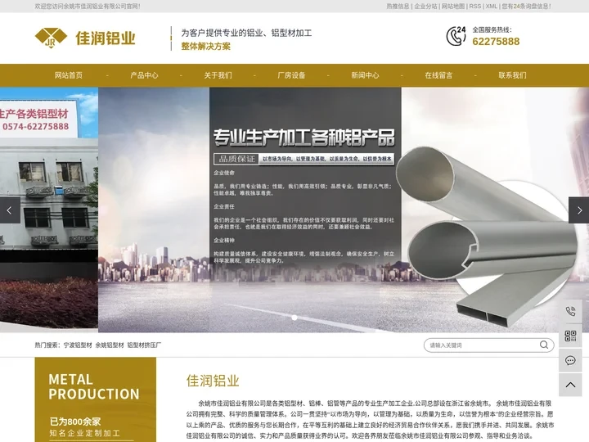Click the 网站地图 top link
This screenshot has height=442, width=589.
click(x=453, y=6)
